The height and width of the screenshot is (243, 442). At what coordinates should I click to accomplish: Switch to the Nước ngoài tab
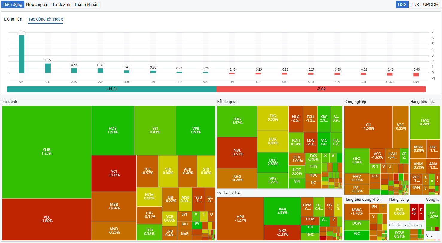tap(37, 4)
